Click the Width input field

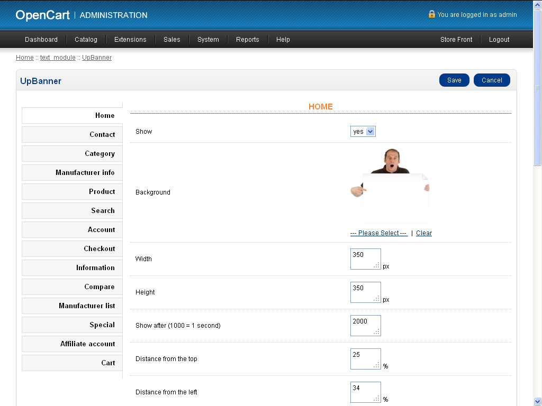tap(366, 259)
